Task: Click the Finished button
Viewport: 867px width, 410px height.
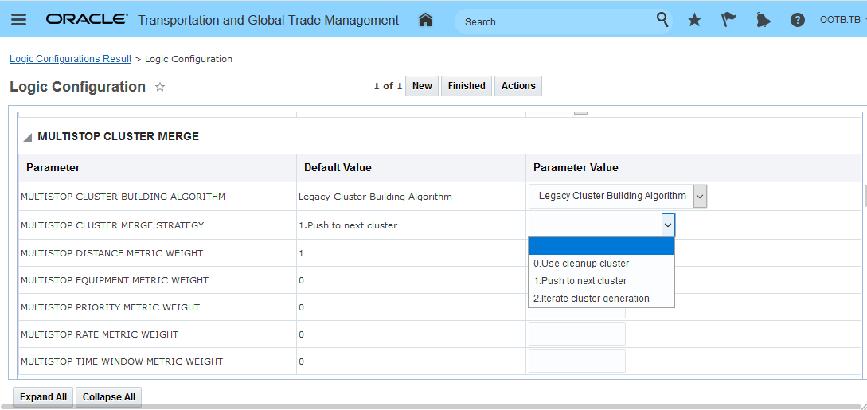Action: (467, 86)
